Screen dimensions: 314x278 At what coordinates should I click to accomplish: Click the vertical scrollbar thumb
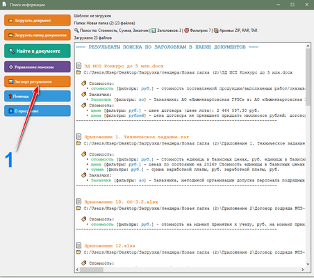coord(308,77)
